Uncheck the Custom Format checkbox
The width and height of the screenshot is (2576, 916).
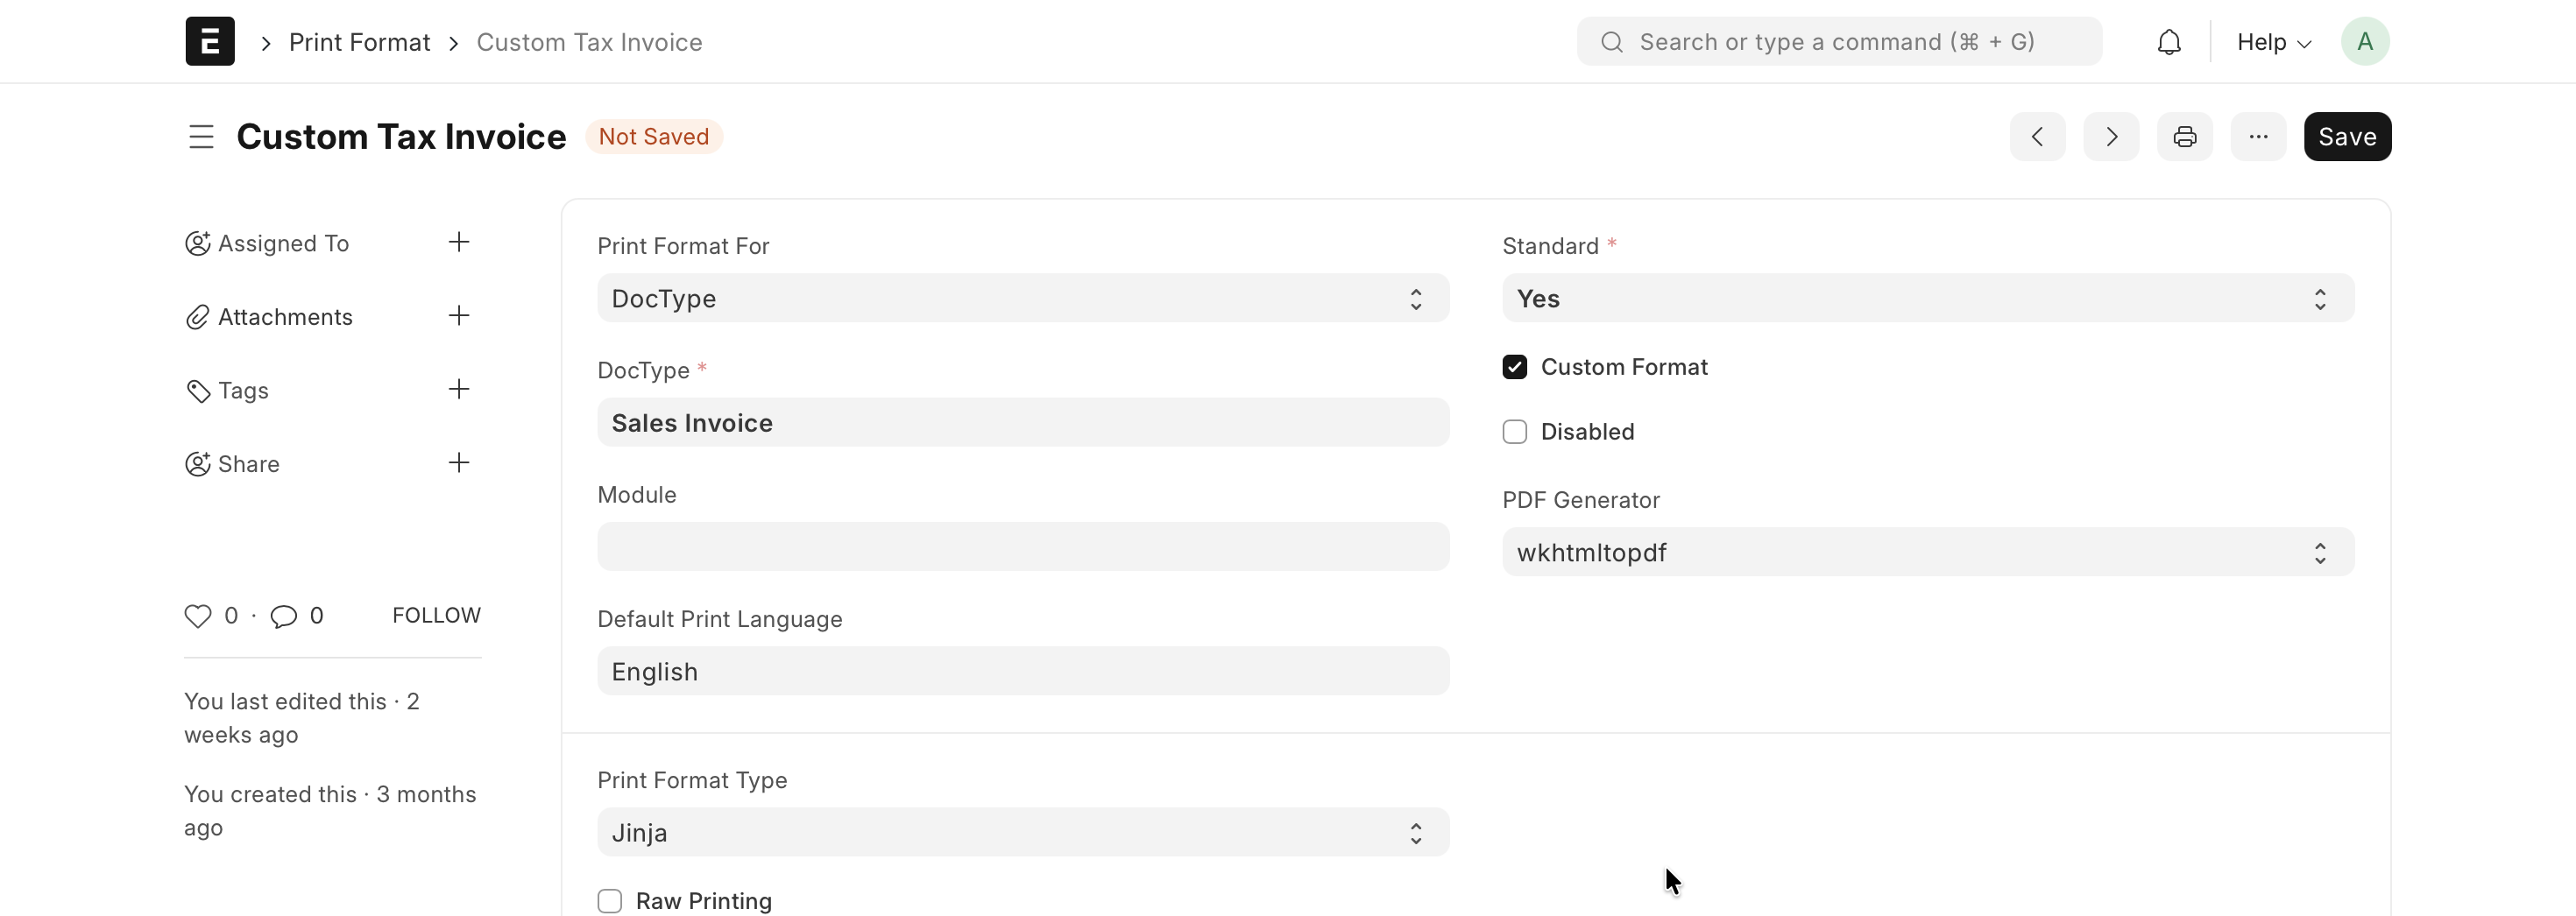click(1514, 367)
